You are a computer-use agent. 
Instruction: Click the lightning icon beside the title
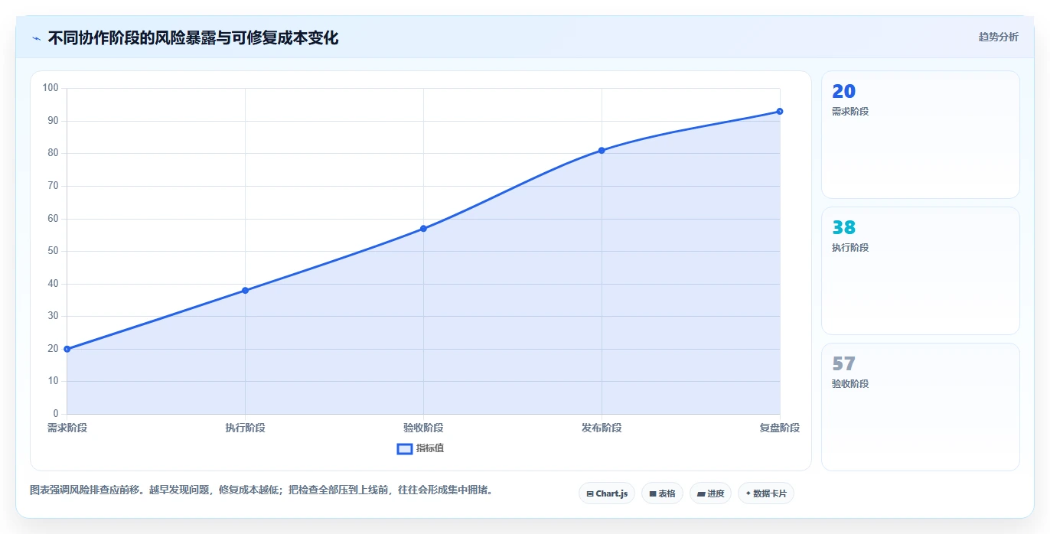point(36,38)
